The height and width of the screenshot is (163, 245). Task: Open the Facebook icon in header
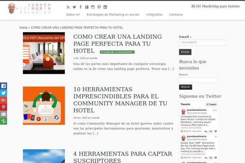(x=80, y=7)
